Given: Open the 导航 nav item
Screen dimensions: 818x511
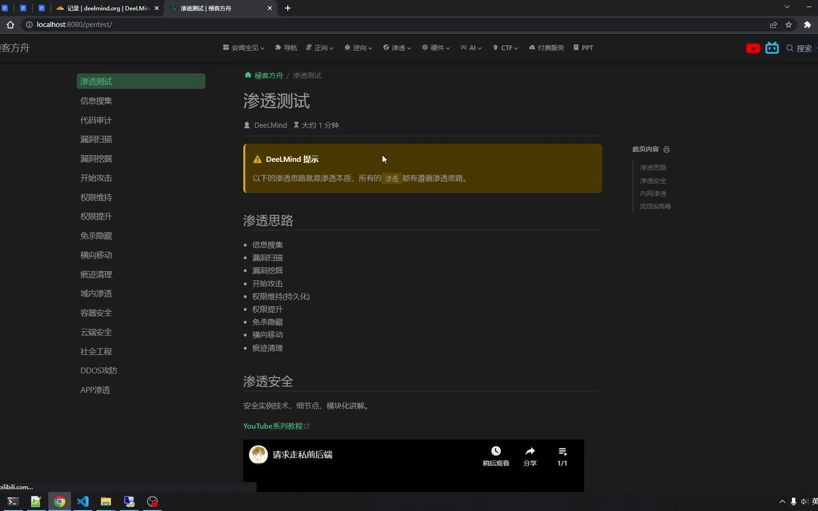Looking at the screenshot, I should 286,48.
